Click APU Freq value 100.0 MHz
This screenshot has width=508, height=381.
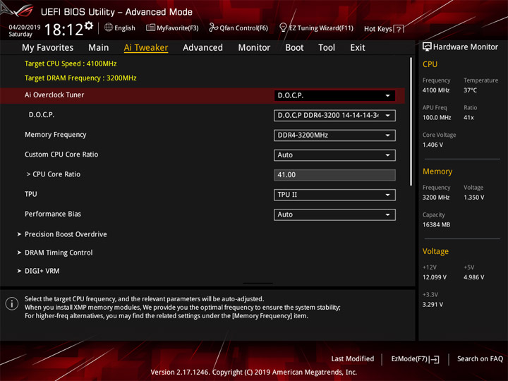click(437, 118)
